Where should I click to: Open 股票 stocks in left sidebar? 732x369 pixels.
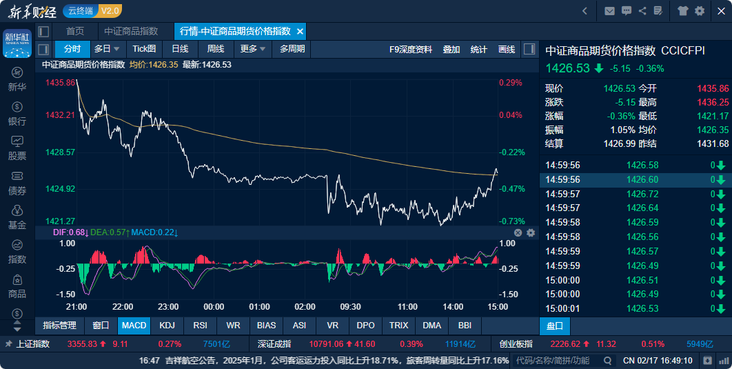pyautogui.click(x=17, y=148)
